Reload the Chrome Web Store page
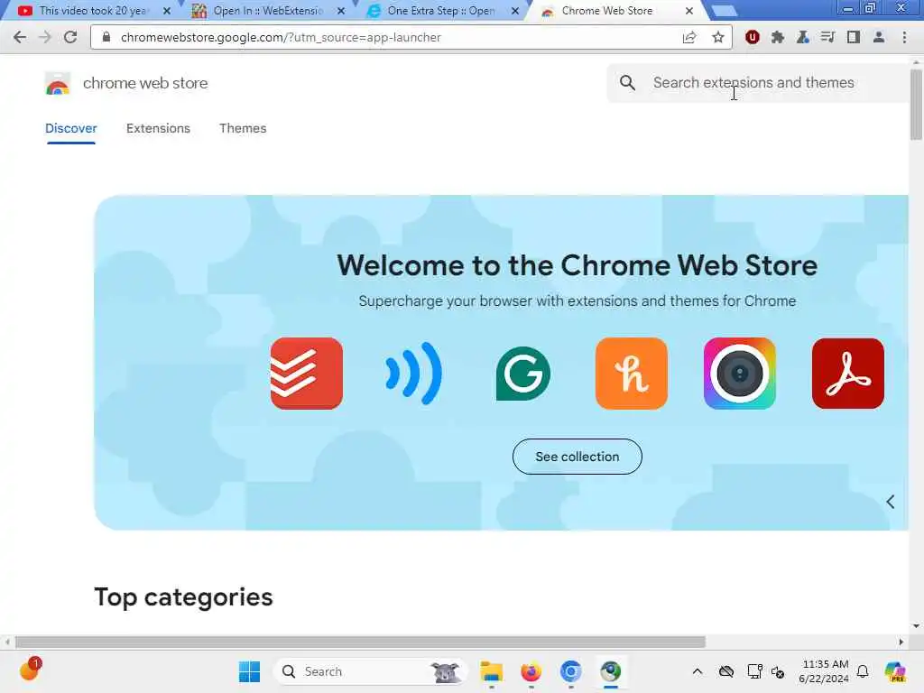 click(x=70, y=37)
